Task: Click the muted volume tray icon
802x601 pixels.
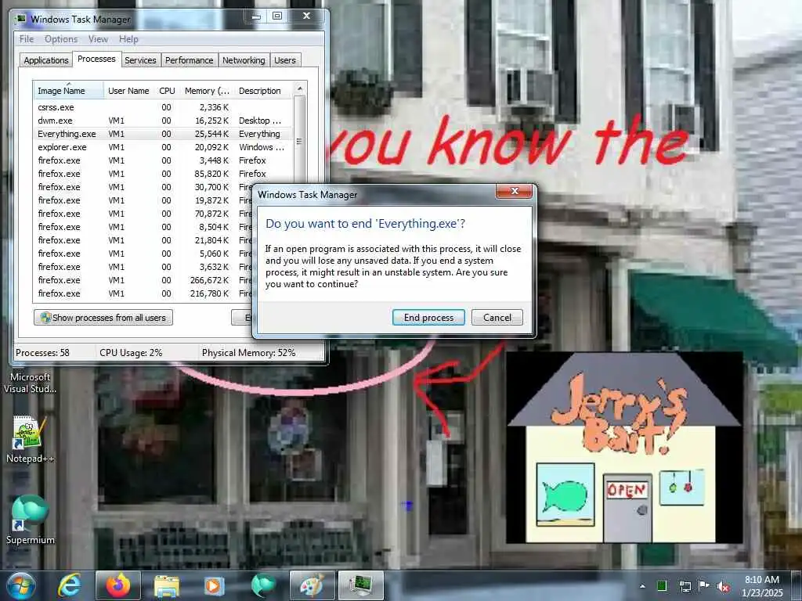Action: point(723,587)
